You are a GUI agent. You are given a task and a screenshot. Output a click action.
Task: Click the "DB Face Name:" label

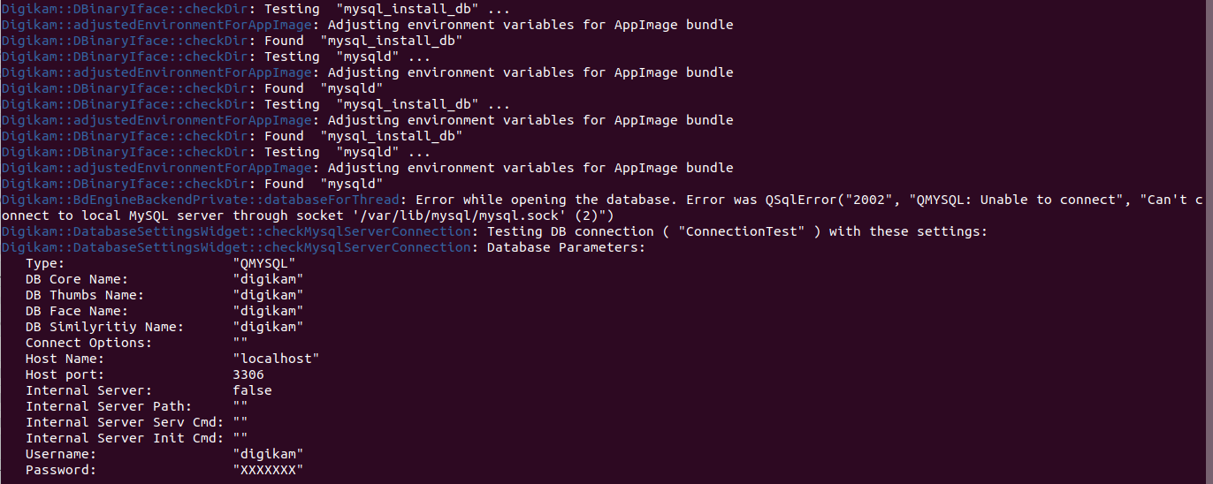pyautogui.click(x=77, y=311)
